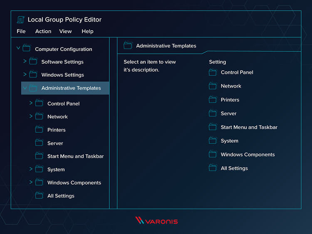Screen dimensions: 312x234
Task: Select Control Panel label in left tree
Action: coord(64,104)
